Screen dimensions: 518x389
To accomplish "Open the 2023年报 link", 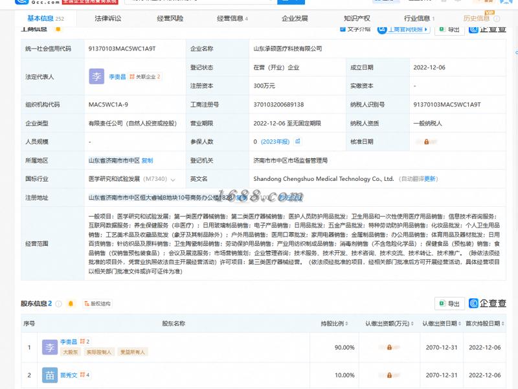I will click(275, 141).
